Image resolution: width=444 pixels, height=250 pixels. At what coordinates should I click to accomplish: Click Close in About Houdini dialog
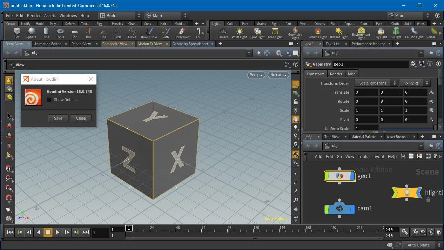(x=81, y=118)
